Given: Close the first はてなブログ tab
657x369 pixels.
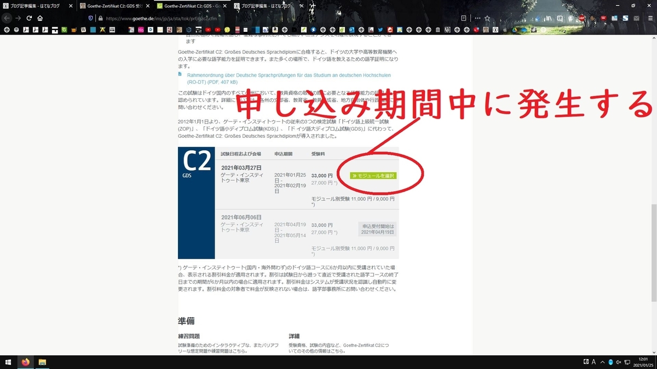Looking at the screenshot, I should coord(71,6).
